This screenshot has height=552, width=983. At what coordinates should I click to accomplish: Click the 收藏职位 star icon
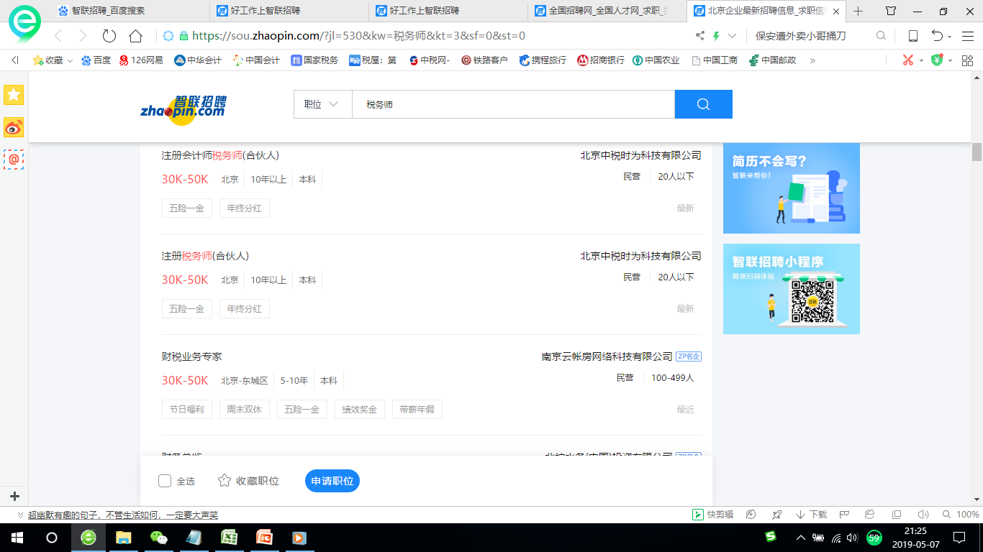tap(225, 481)
